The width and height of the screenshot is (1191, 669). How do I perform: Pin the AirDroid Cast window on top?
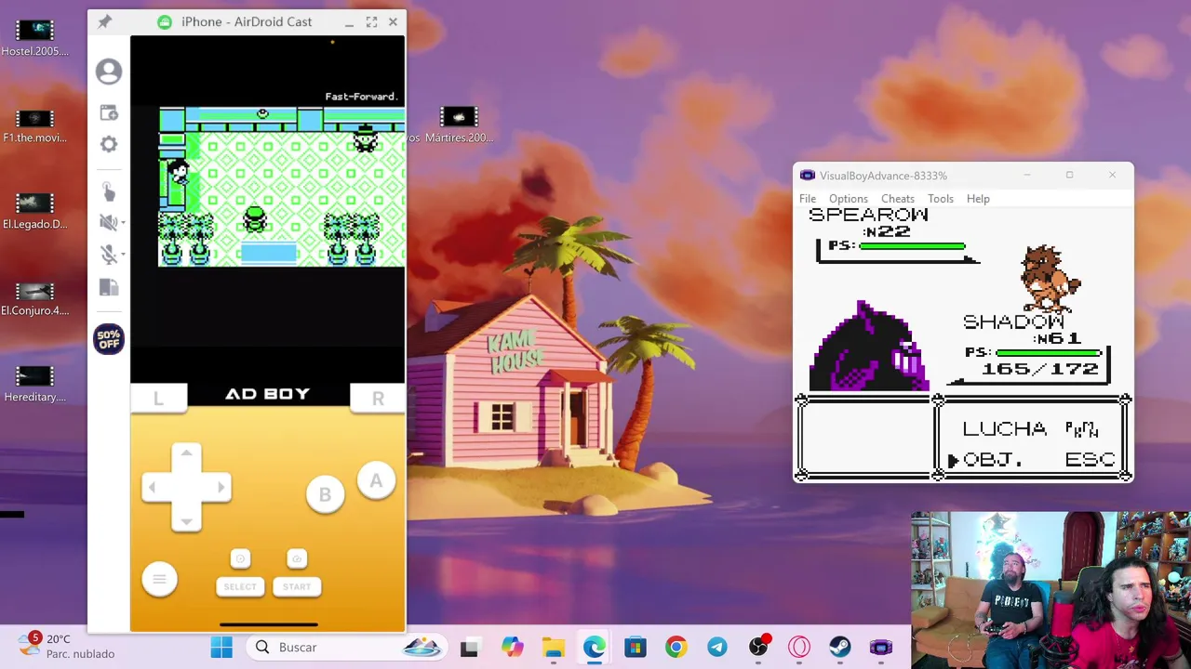coord(104,21)
